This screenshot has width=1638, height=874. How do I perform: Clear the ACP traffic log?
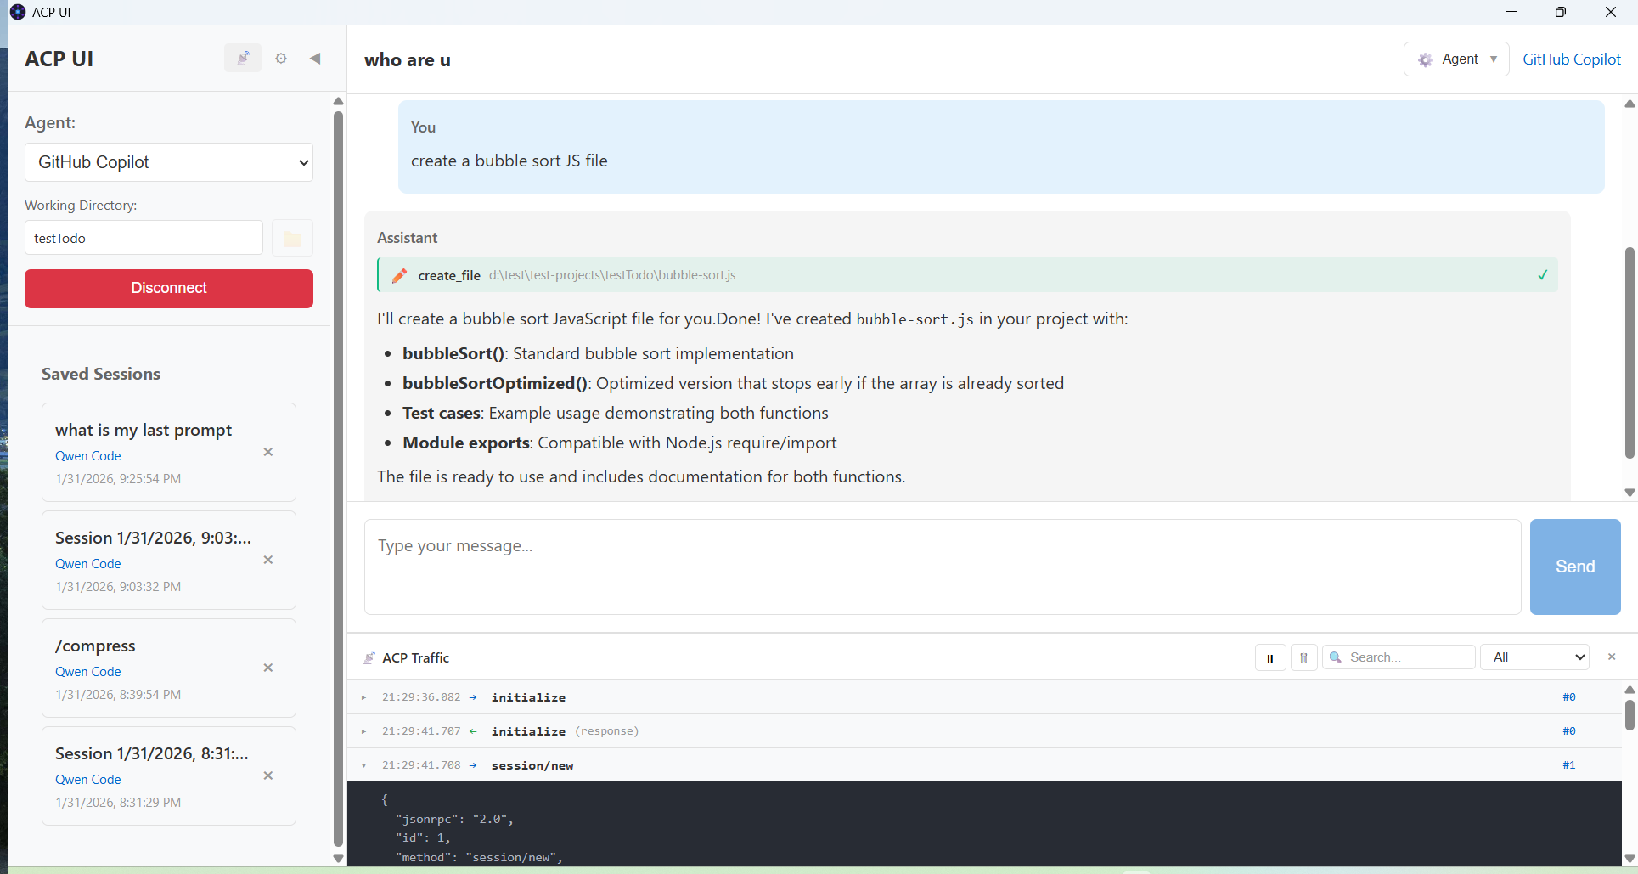[1303, 657]
